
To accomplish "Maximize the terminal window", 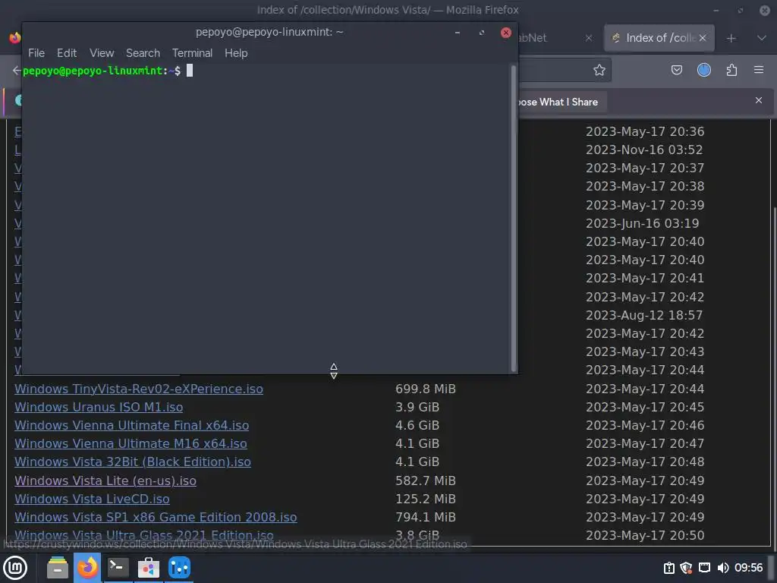I will [482, 33].
